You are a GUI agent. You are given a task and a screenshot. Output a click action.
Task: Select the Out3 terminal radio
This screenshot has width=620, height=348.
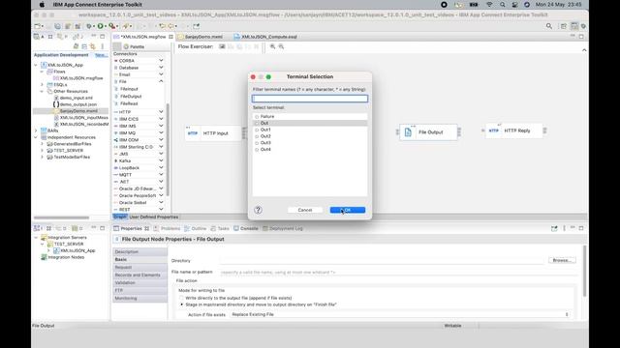pyautogui.click(x=257, y=143)
